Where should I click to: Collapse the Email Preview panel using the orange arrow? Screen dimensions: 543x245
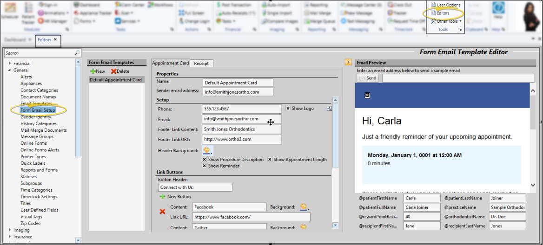(x=348, y=62)
